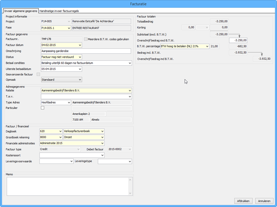Image resolution: width=277 pixels, height=207 pixels.
Task: Expand the Verkoopfacturenboek dropdown
Action: (x=102, y=131)
